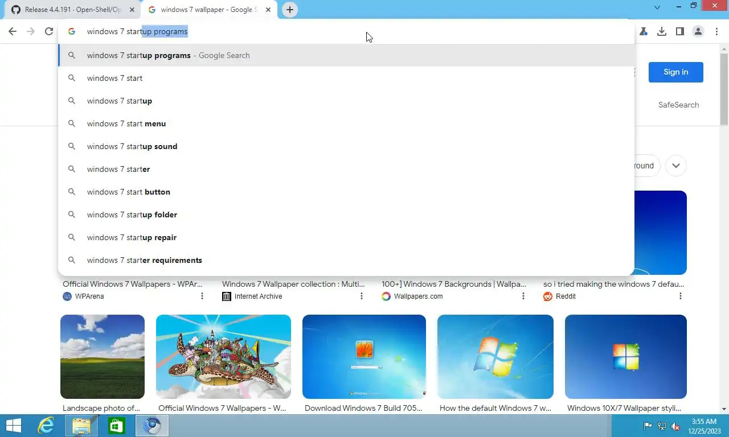Click the page scrollbar down arrow

point(724,409)
